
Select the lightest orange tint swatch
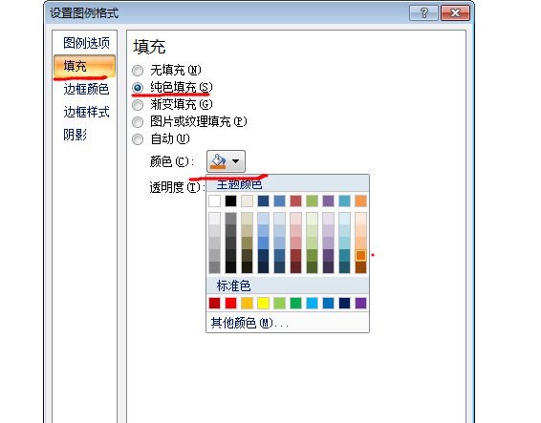(x=360, y=219)
